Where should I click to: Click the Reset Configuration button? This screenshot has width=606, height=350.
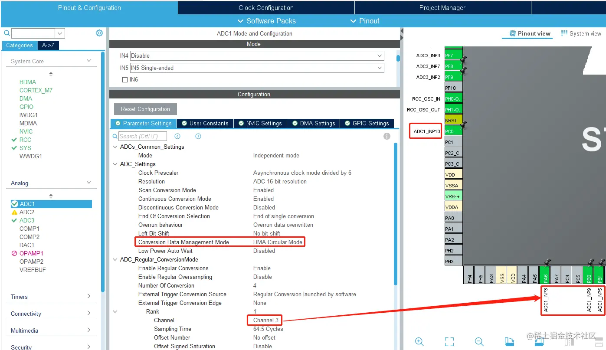145,109
